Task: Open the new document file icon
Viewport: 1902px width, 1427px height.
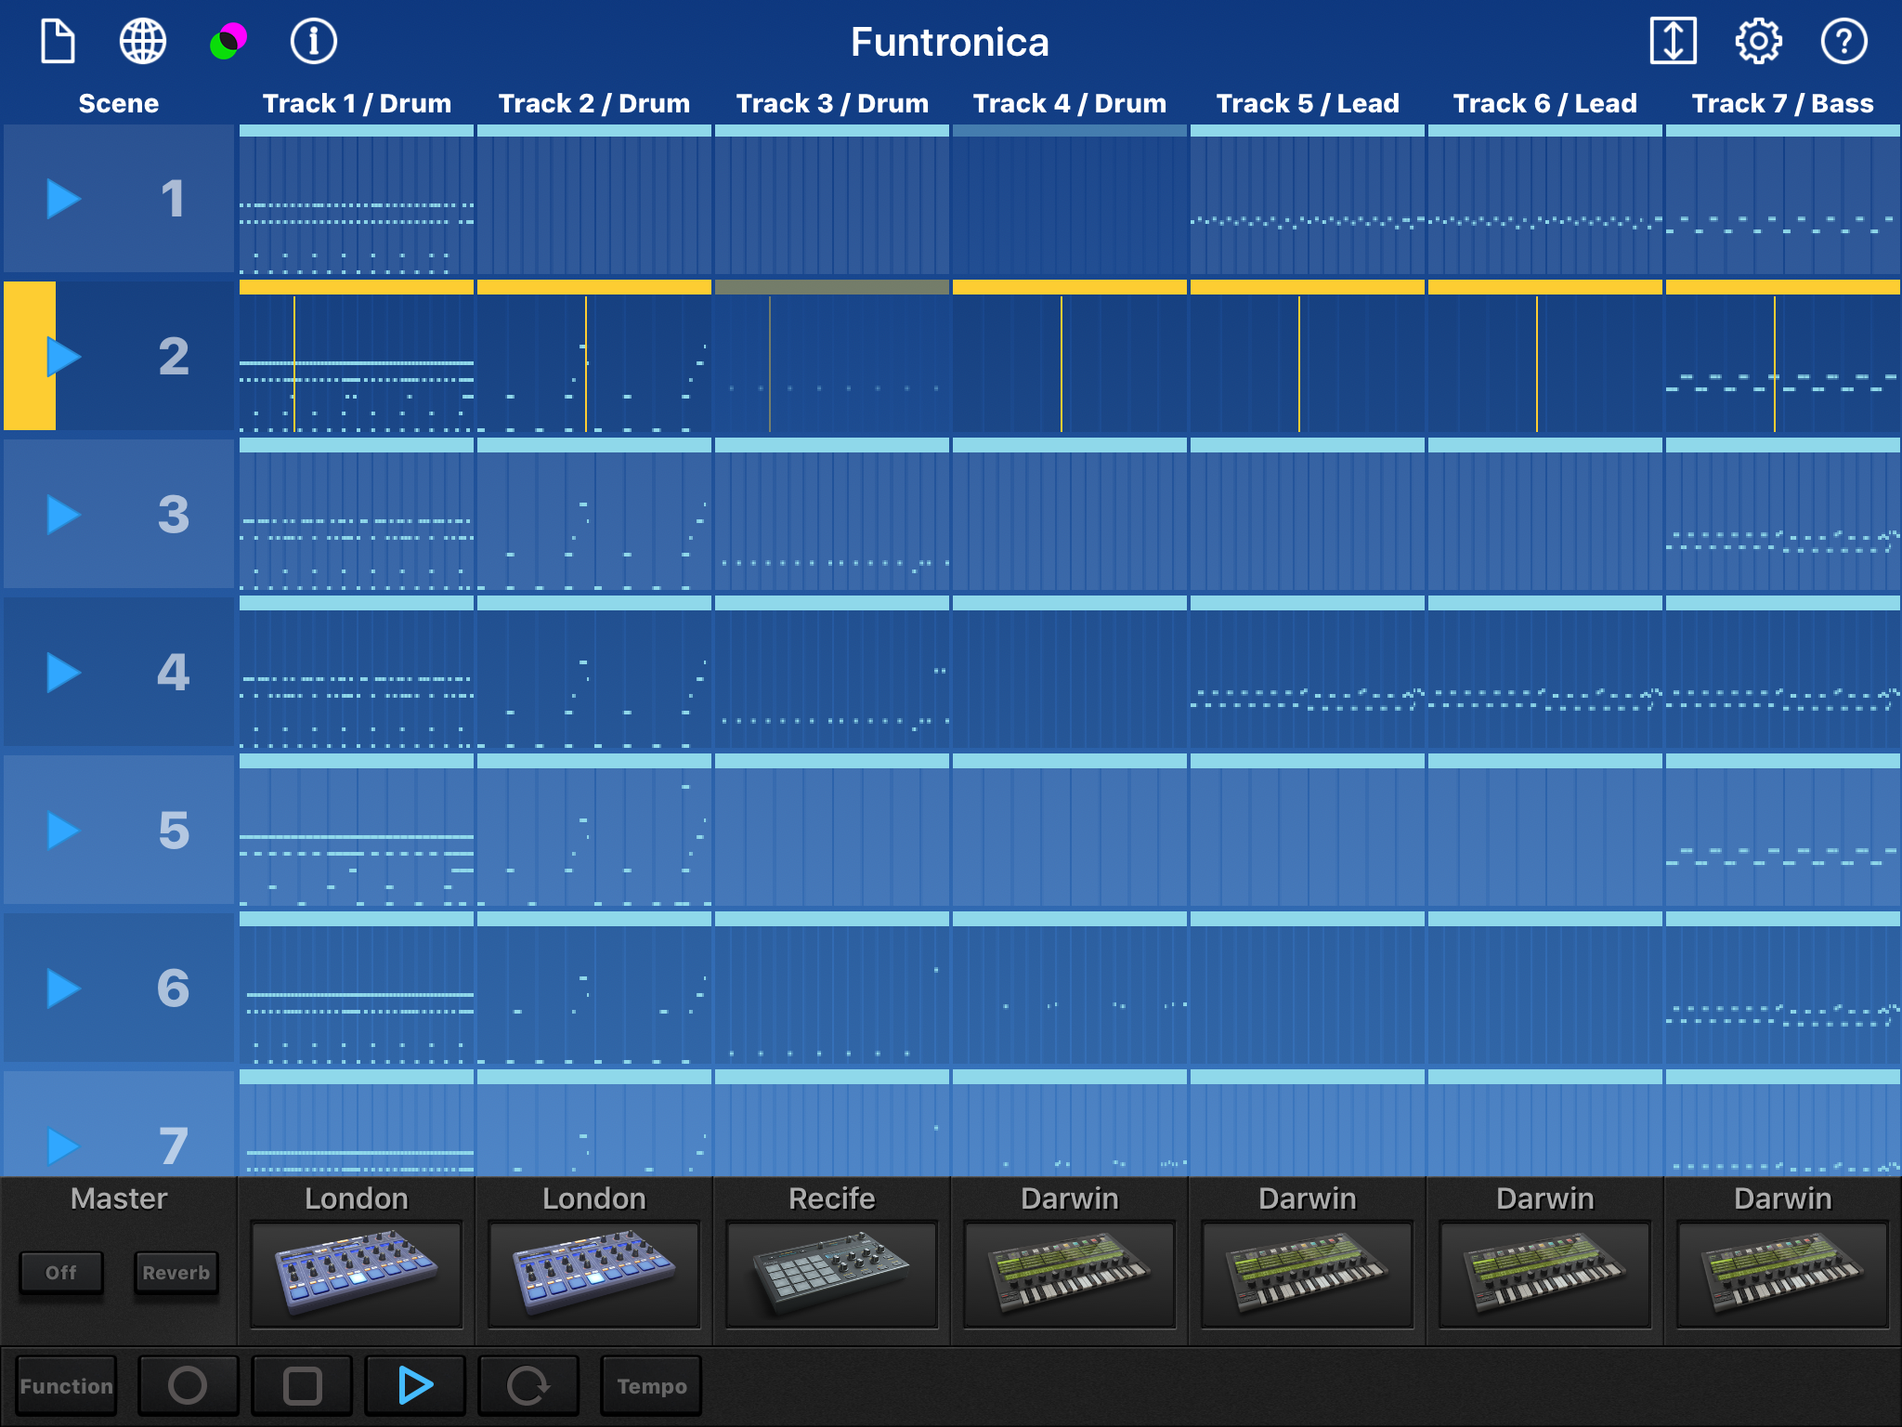Action: pyautogui.click(x=58, y=42)
